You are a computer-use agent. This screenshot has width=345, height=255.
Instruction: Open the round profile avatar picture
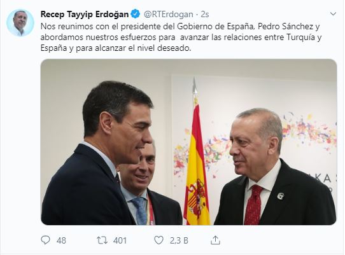point(20,23)
